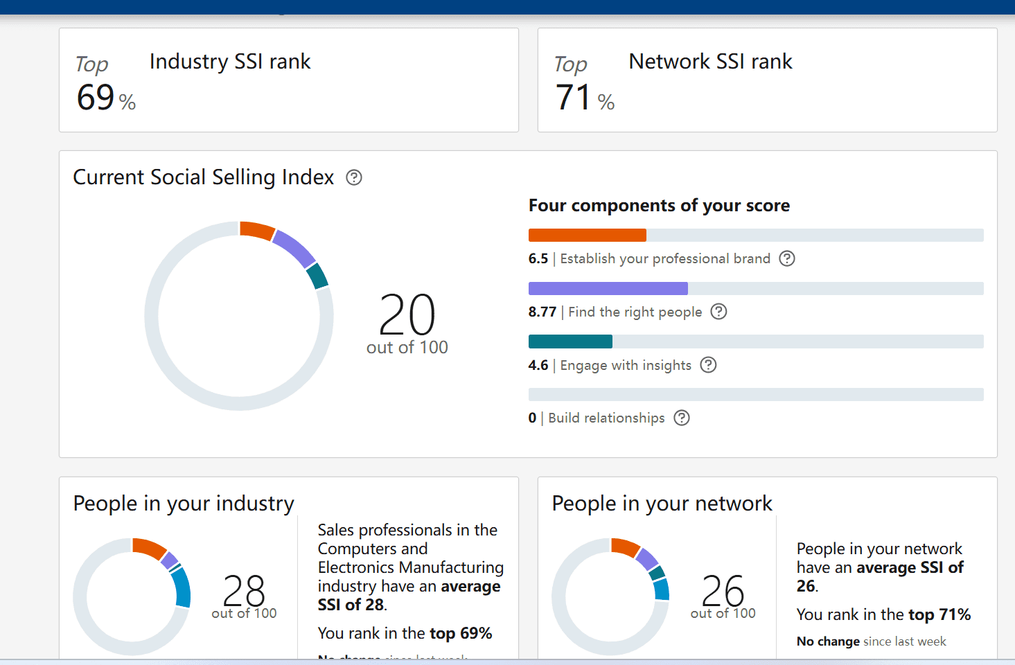This screenshot has width=1015, height=665.
Task: Click the orange segment of main donut chart
Action: tap(257, 230)
